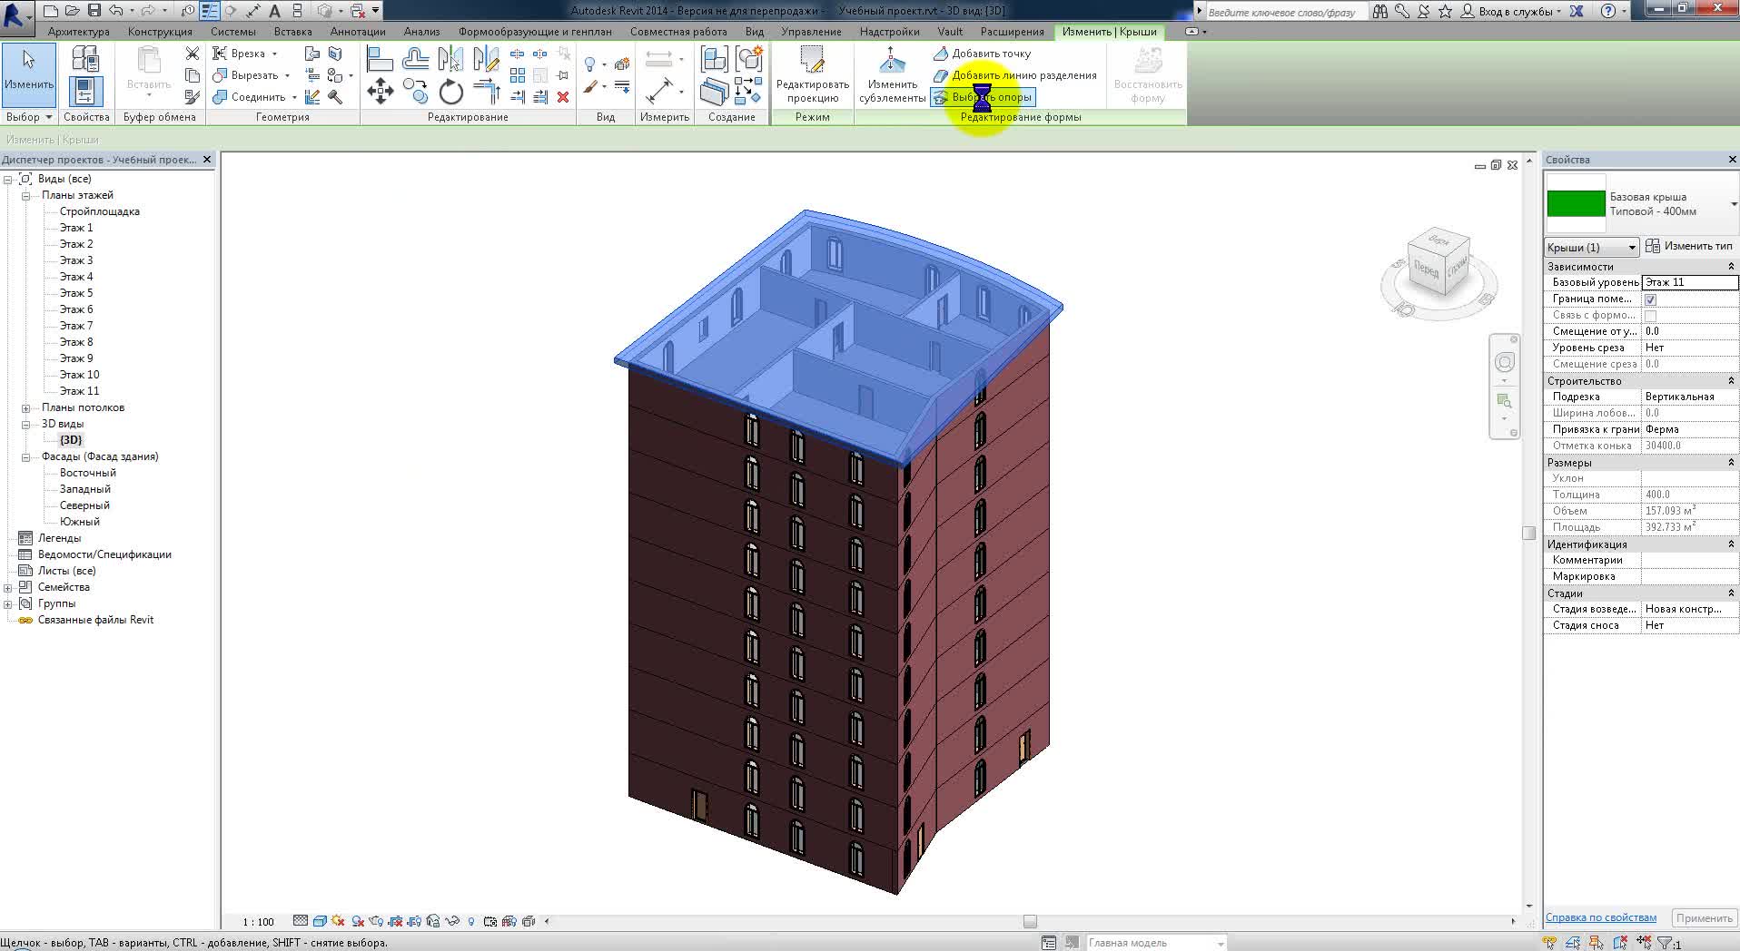
Task: Collapse the Размеры properties section
Action: click(1731, 462)
